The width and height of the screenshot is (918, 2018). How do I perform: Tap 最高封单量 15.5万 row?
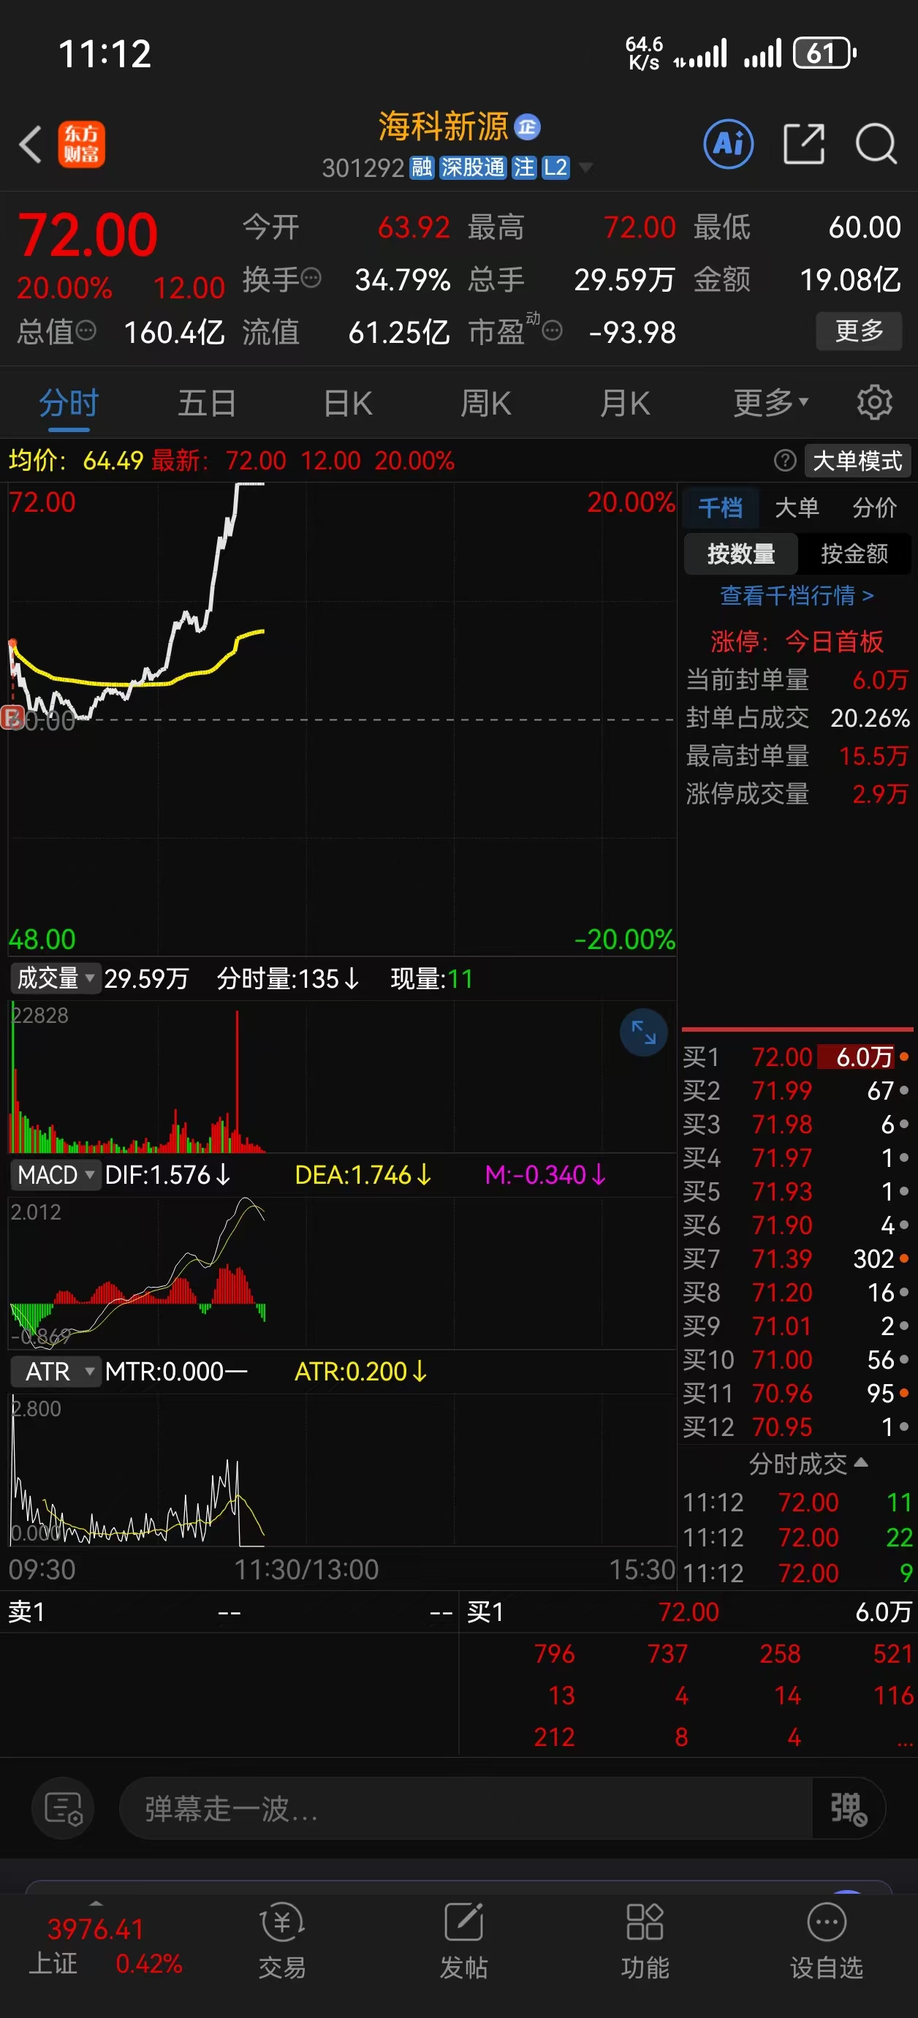pos(797,755)
